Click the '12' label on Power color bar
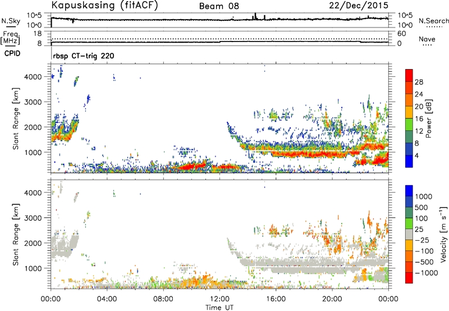449x311 pixels. 419,131
